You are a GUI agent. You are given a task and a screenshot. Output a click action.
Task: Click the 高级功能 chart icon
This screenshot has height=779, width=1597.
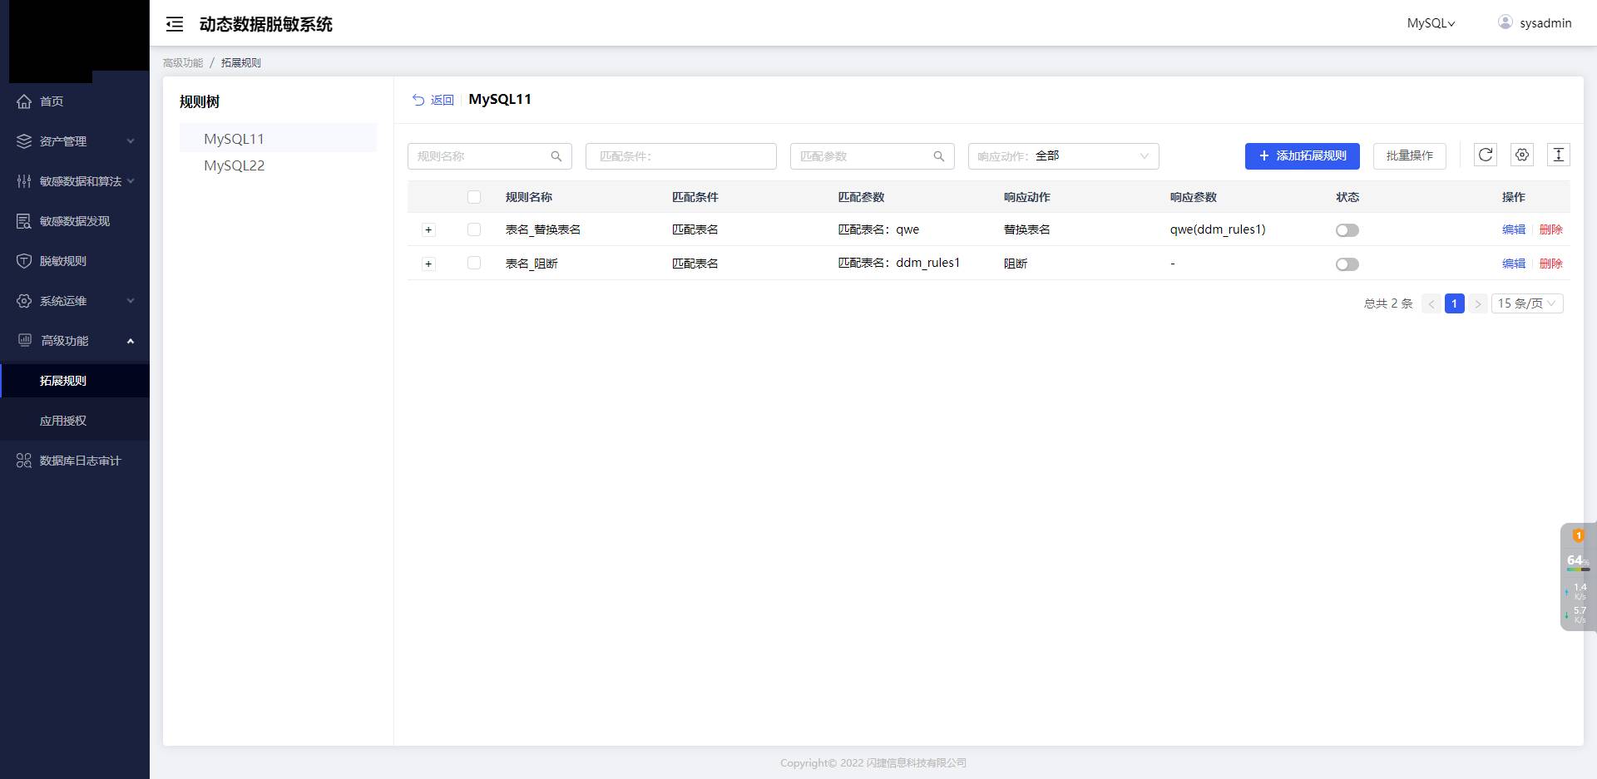(x=25, y=340)
